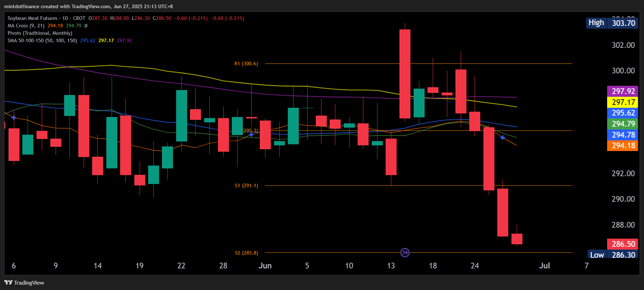This screenshot has height=290, width=644.
Task: Click the 18 date label on the time axis
Action: (x=433, y=266)
